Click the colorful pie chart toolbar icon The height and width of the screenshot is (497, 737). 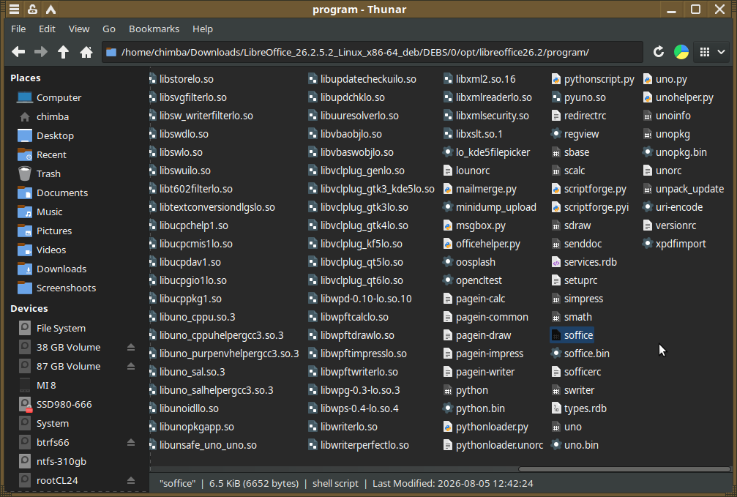[681, 52]
